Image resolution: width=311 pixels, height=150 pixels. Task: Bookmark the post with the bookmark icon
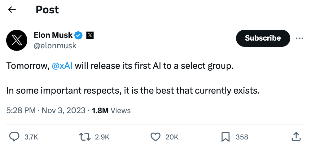pyautogui.click(x=226, y=137)
